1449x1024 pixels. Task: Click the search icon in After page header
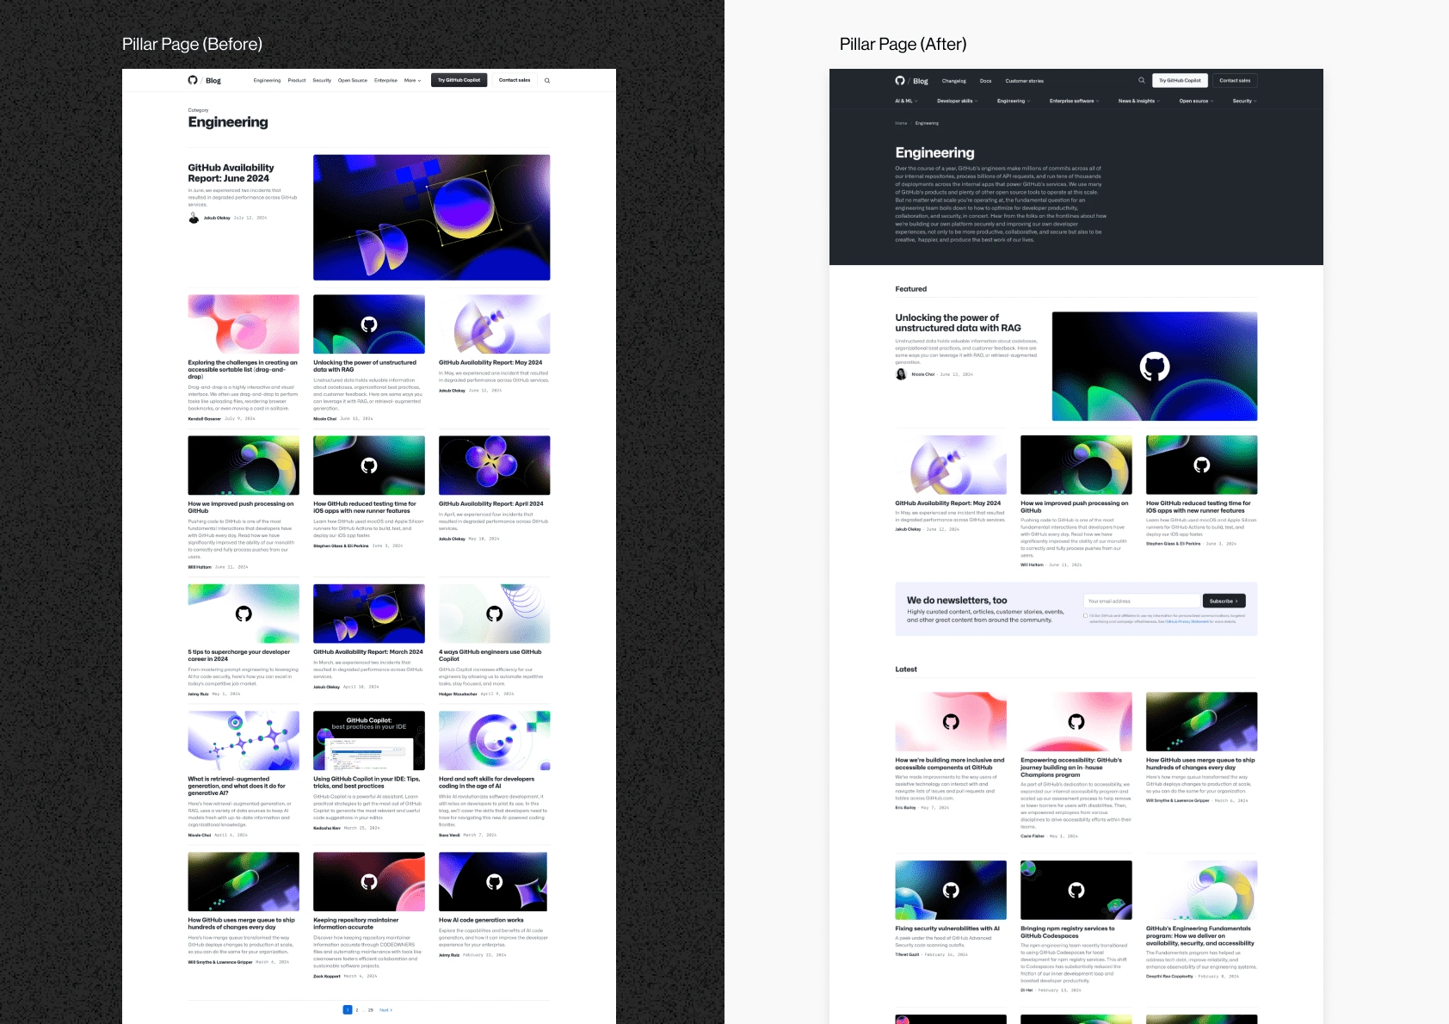click(x=1142, y=80)
